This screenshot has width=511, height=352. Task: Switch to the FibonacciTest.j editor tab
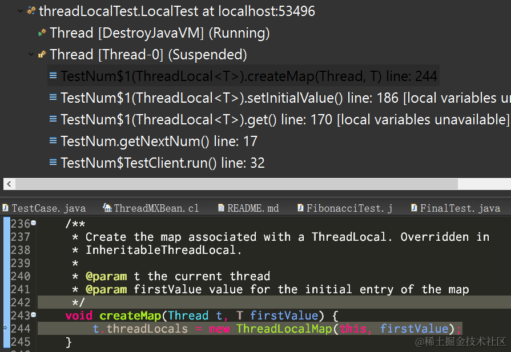point(349,208)
